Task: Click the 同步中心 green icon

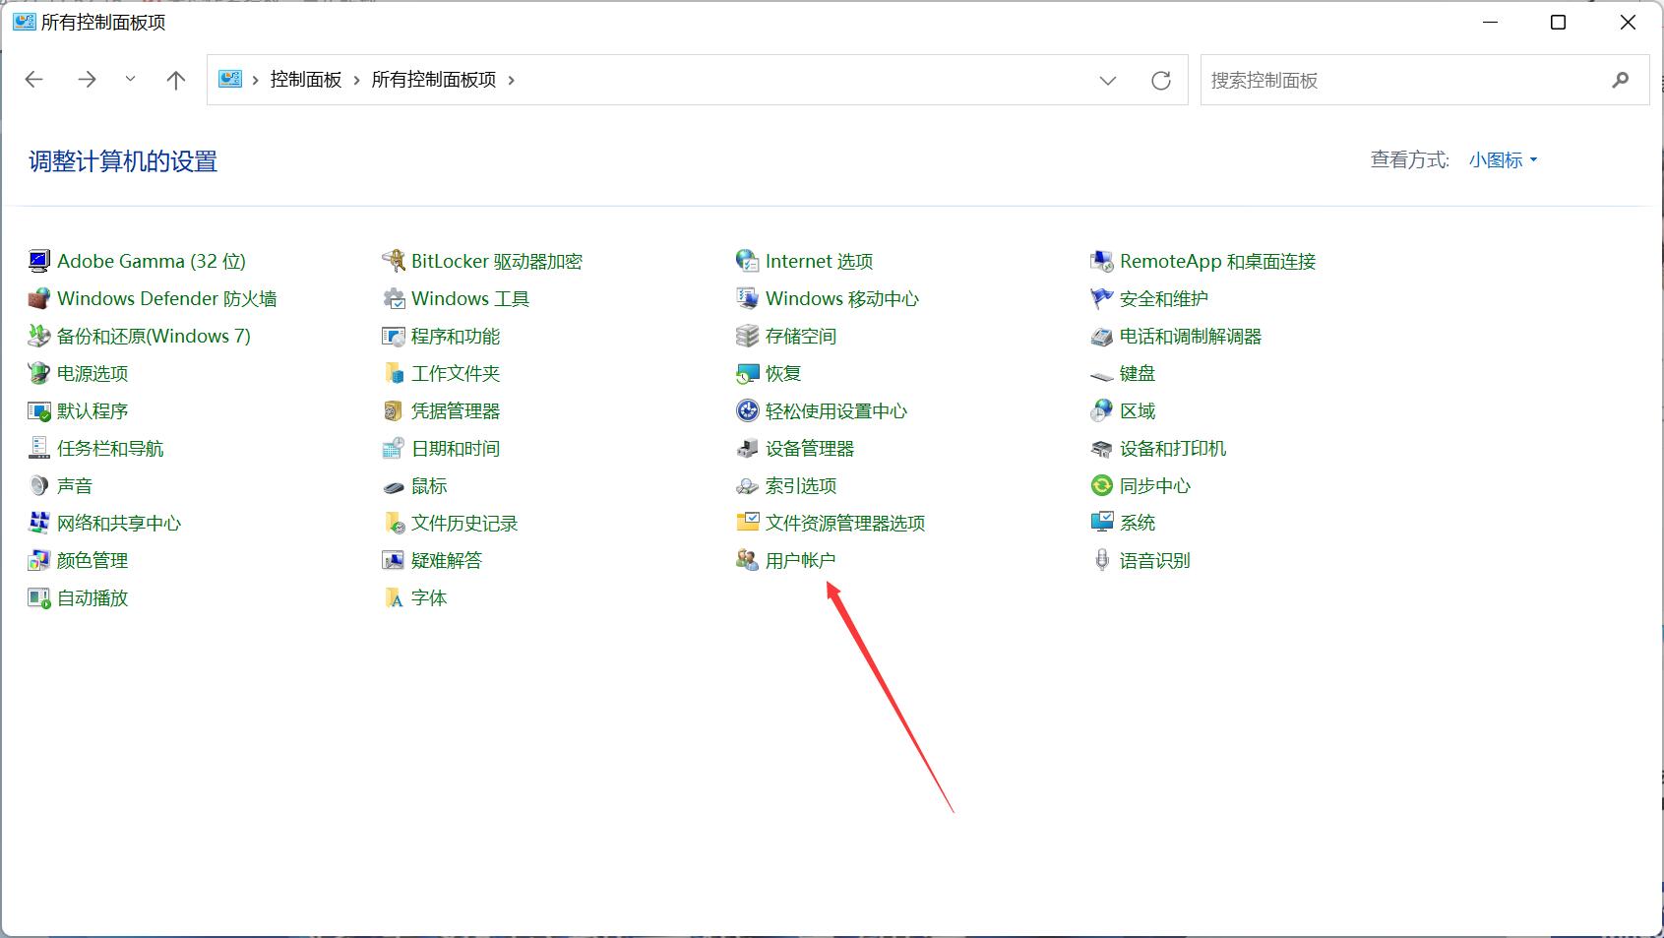Action: [x=1101, y=485]
